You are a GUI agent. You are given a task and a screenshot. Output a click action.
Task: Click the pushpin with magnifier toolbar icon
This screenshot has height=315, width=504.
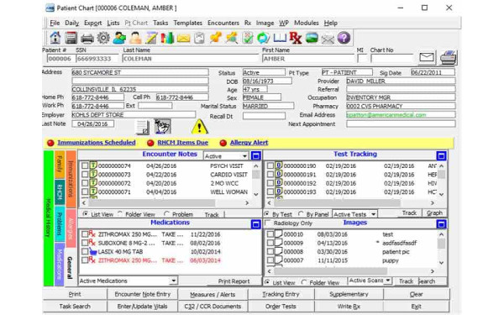click(232, 38)
